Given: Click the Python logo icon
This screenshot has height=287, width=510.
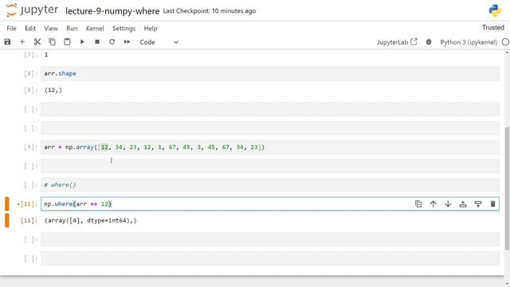Looking at the screenshot, I should [x=495, y=10].
